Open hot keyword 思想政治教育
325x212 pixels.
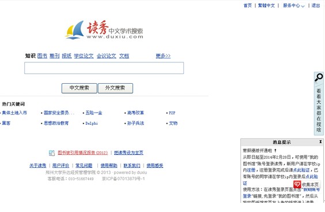tap(56, 123)
